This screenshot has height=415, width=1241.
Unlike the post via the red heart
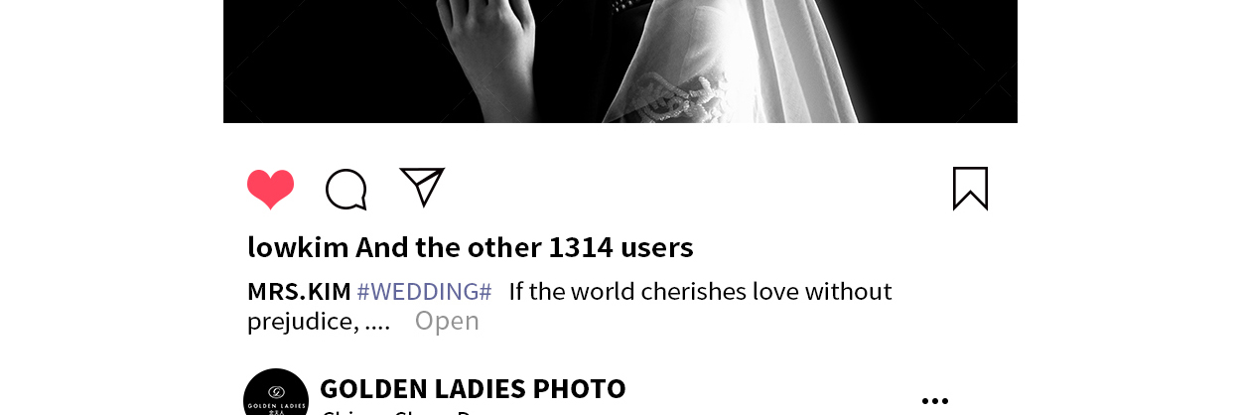pyautogui.click(x=270, y=189)
